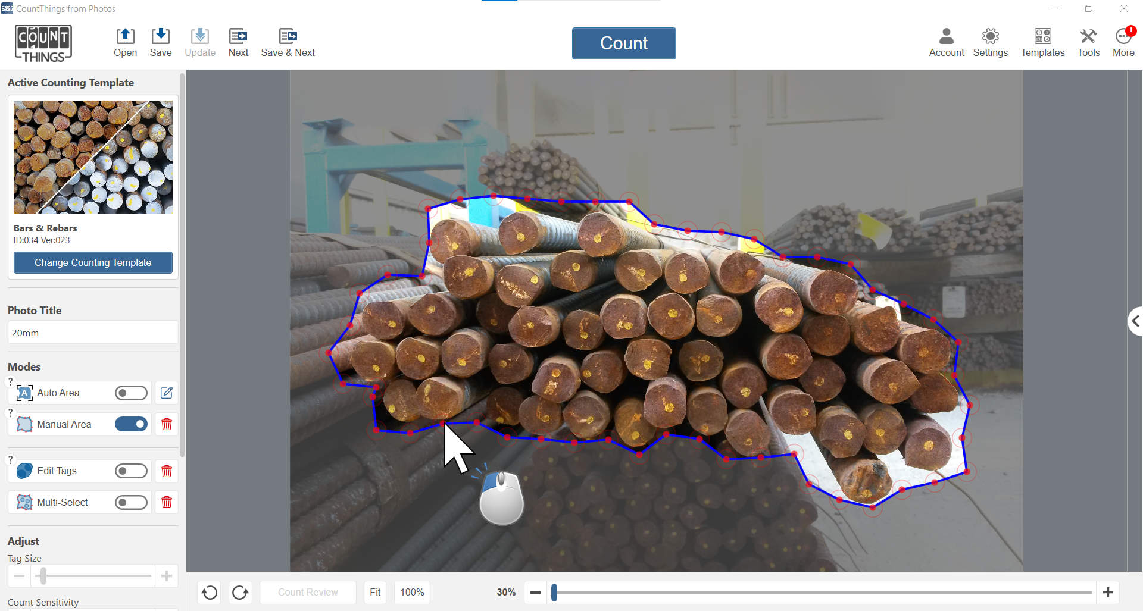Click the Save & Next icon
The width and height of the screenshot is (1143, 611).
[288, 37]
